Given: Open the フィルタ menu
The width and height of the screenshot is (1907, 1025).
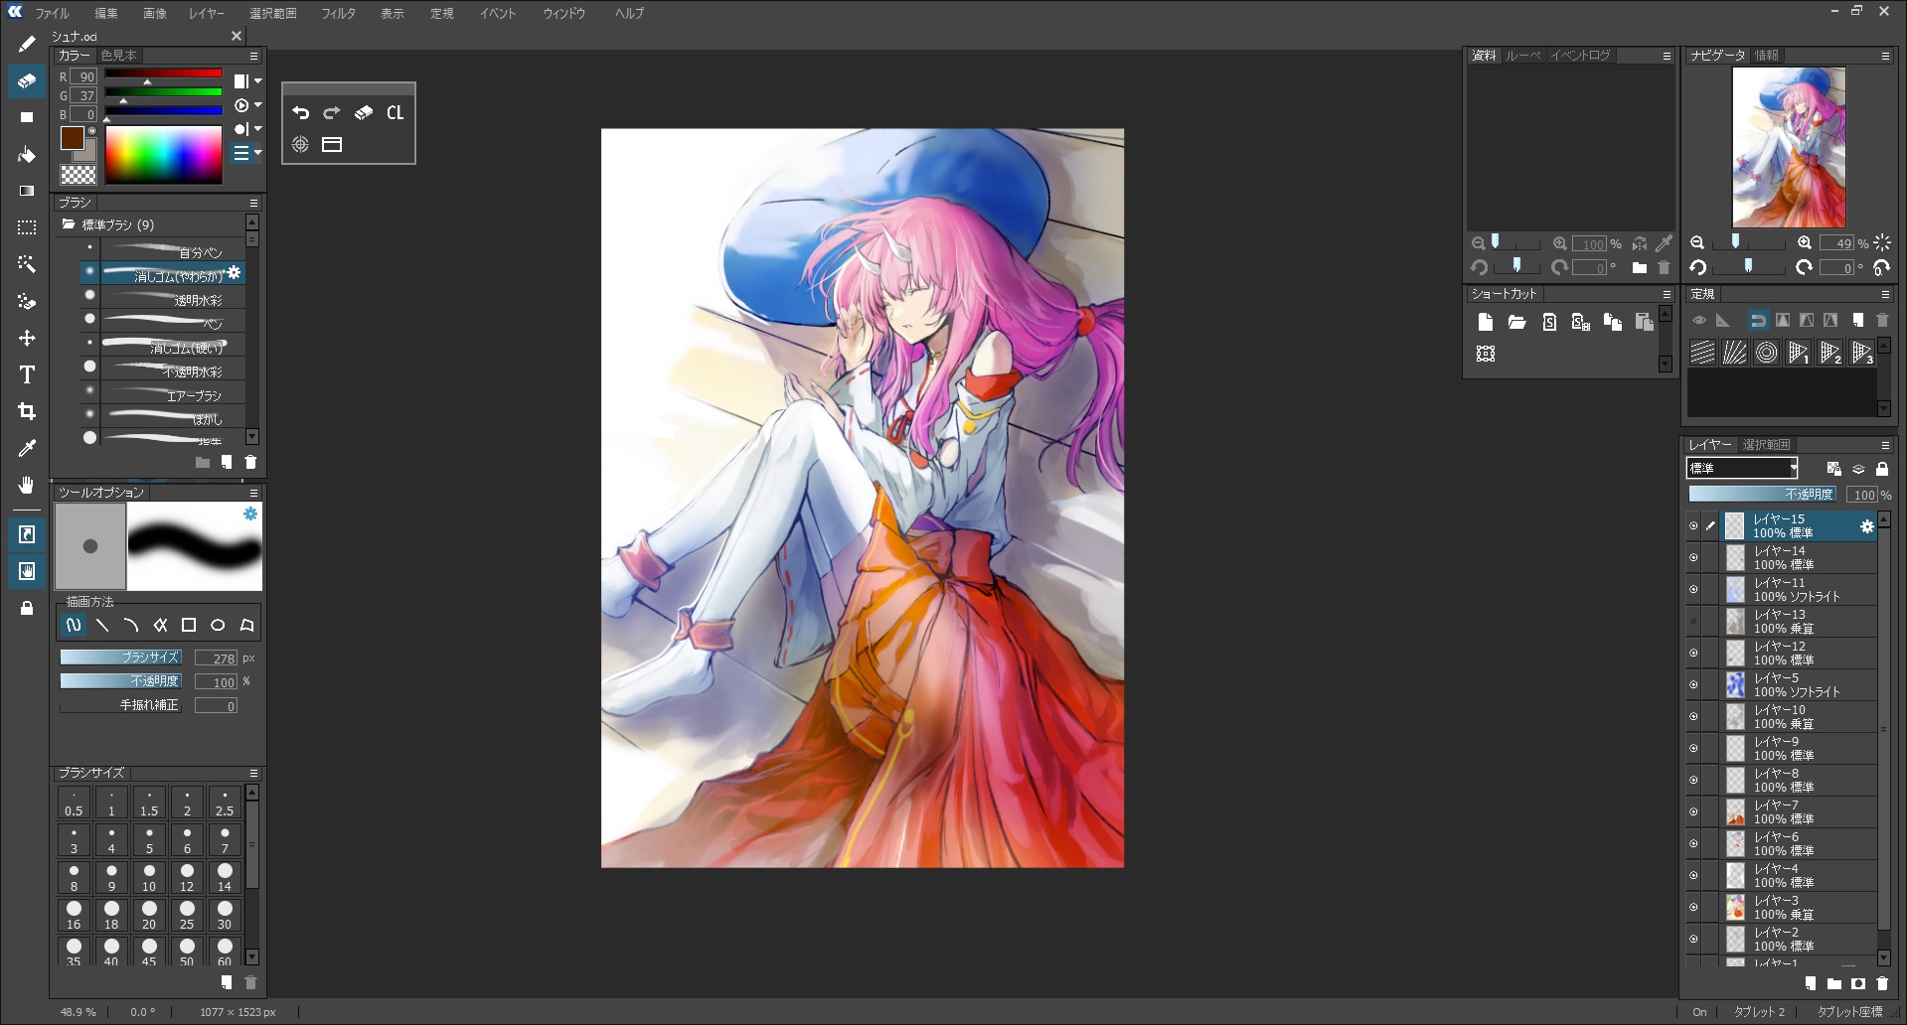Looking at the screenshot, I should 338,13.
